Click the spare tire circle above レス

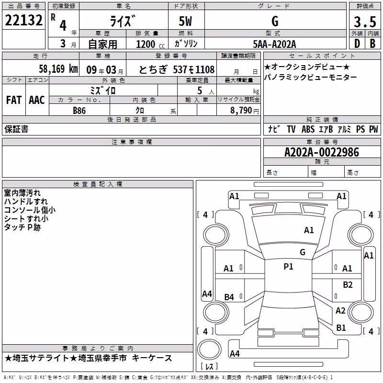coord(209,349)
